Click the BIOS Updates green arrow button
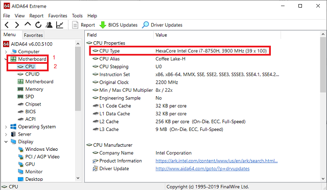Image resolution: width=327 pixels, height=190 pixels. [118, 25]
